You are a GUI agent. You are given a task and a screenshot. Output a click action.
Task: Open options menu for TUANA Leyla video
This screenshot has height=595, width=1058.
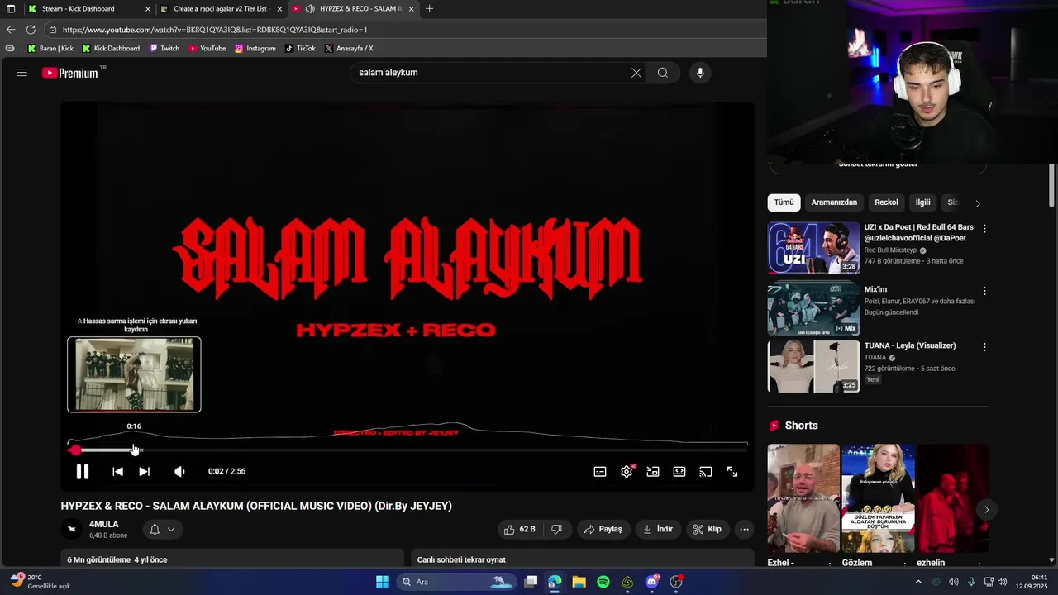[984, 347]
